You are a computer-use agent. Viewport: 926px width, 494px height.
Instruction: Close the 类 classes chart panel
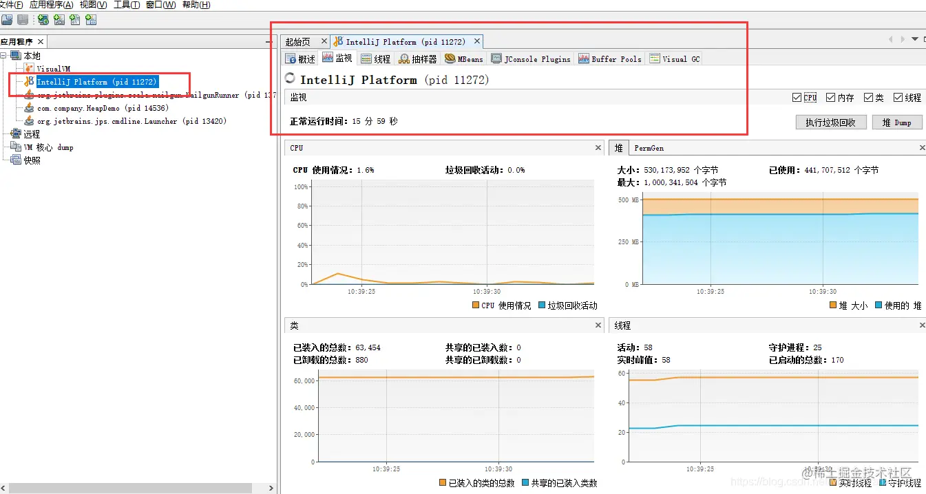tap(598, 325)
